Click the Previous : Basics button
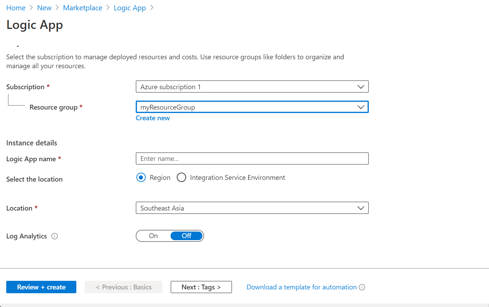This screenshot has width=489, height=307. click(123, 287)
